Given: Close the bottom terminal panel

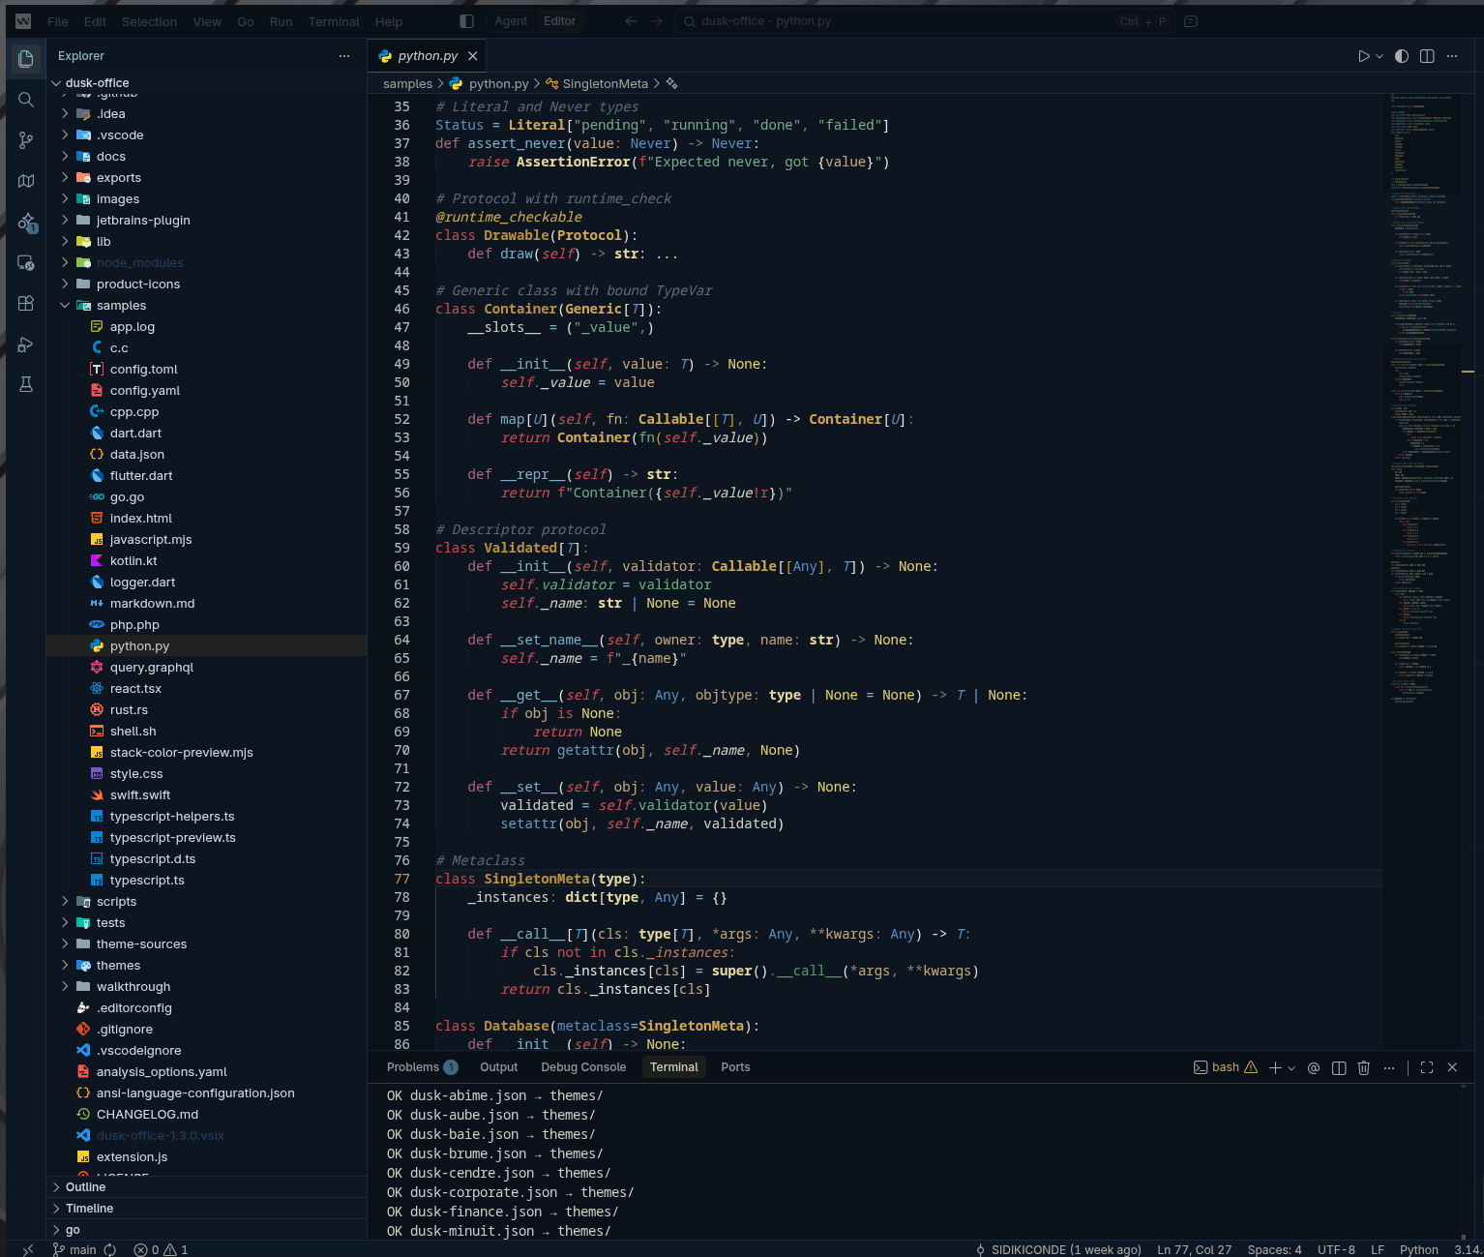Looking at the screenshot, I should (x=1452, y=1067).
